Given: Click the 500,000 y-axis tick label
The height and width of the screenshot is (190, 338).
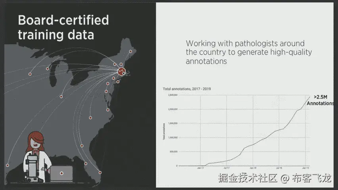Looking at the screenshot, I should 173,152.
